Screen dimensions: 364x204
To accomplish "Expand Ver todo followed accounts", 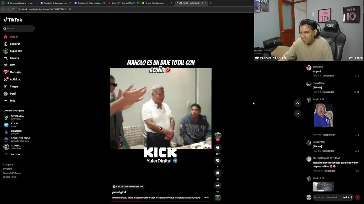I will coord(12,154).
